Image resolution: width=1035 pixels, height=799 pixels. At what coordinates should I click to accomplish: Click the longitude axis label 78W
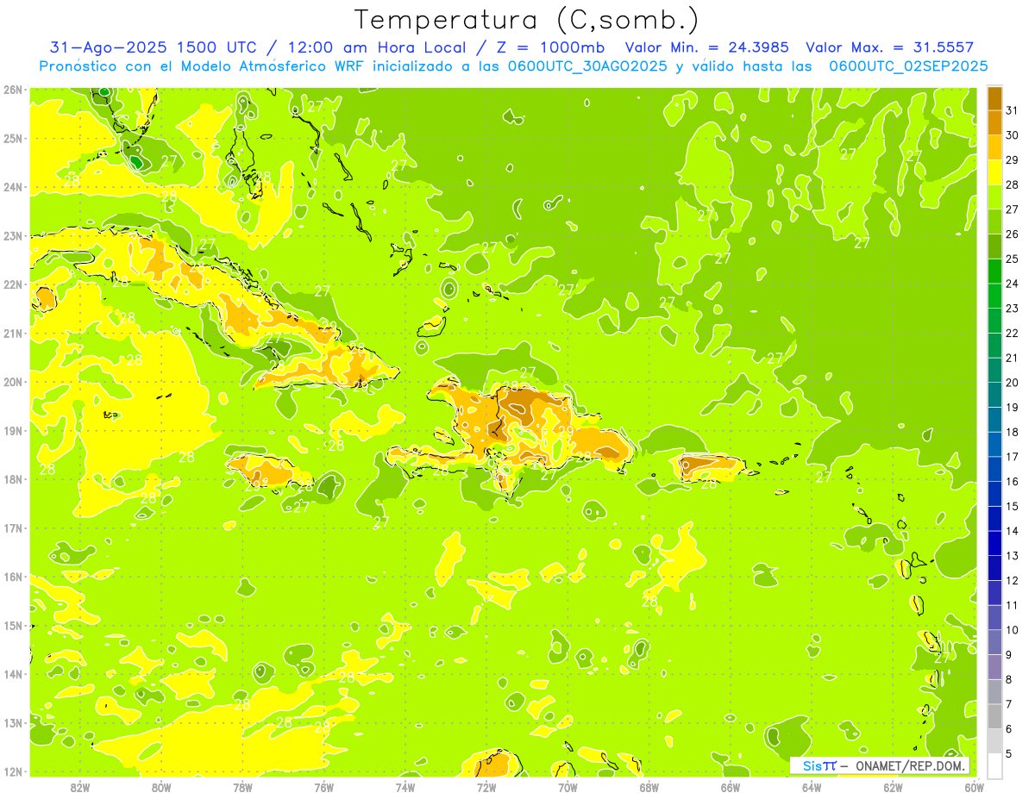click(242, 787)
